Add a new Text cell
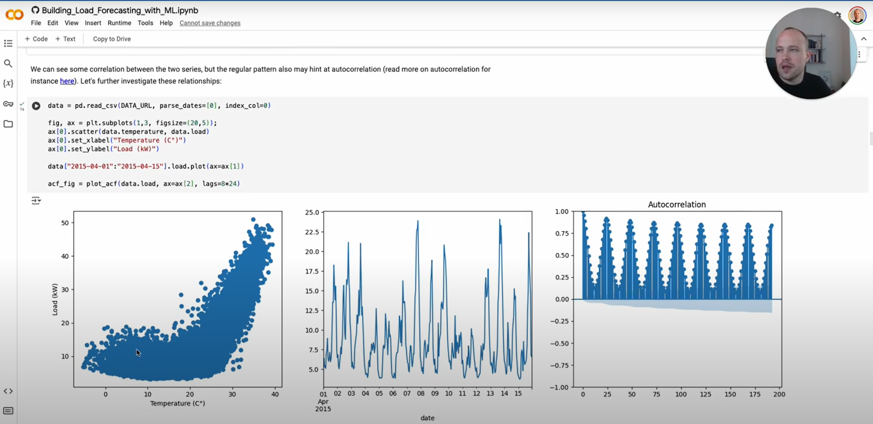Screen dimensions: 873x424 (x=65, y=39)
